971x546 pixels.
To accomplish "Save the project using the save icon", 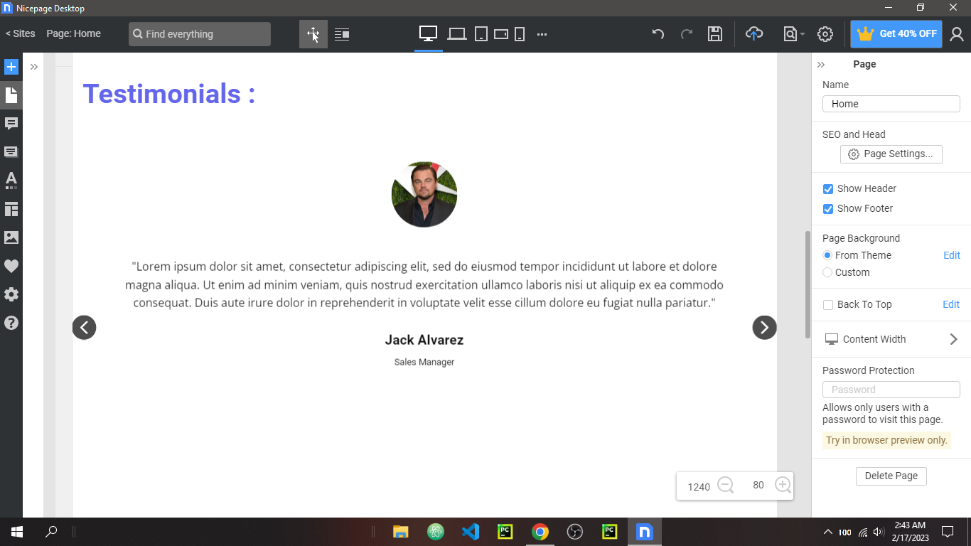I will tap(715, 33).
